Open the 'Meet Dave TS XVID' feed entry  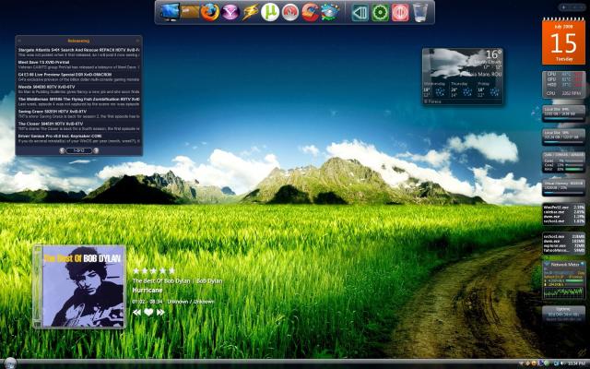pyautogui.click(x=79, y=65)
